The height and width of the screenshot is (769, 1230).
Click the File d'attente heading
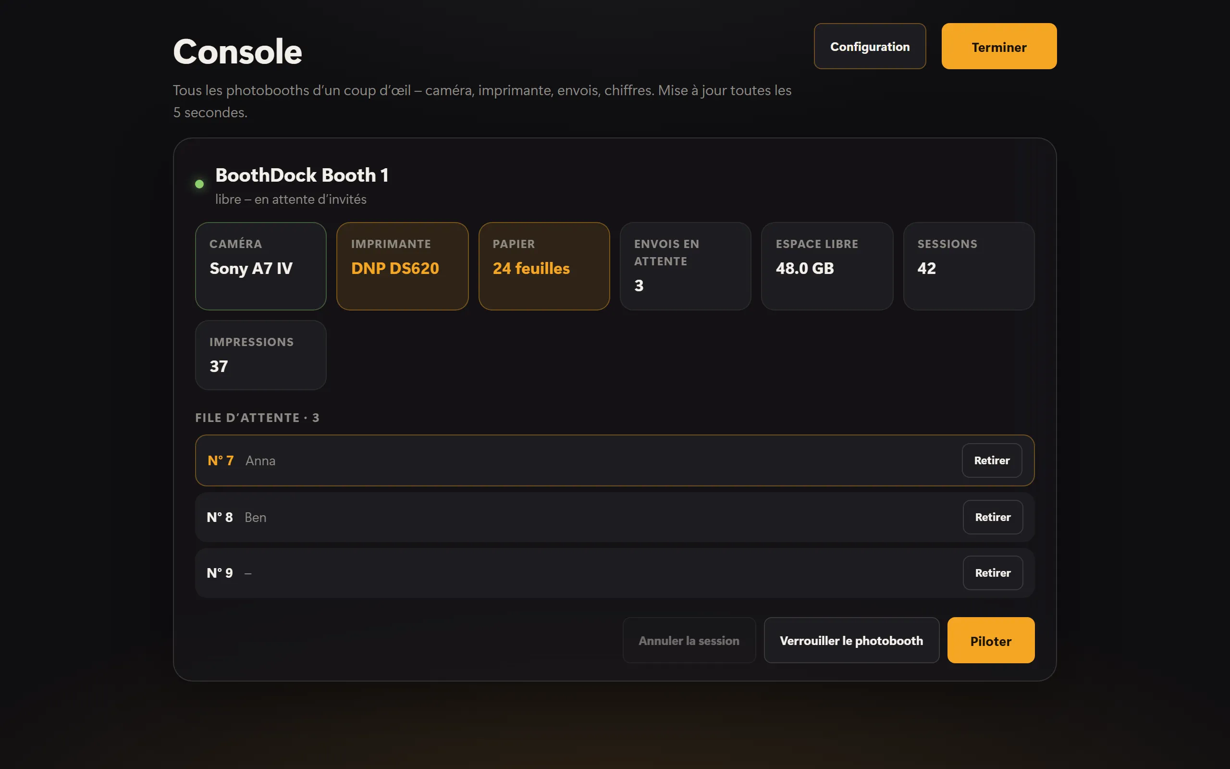click(x=257, y=418)
